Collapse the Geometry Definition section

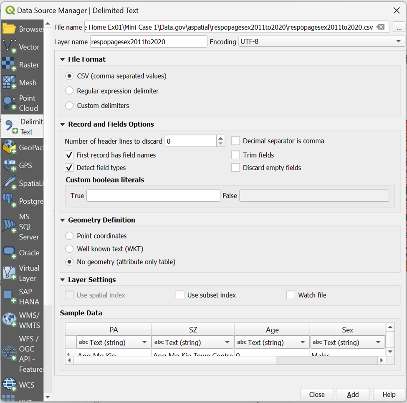click(x=63, y=220)
